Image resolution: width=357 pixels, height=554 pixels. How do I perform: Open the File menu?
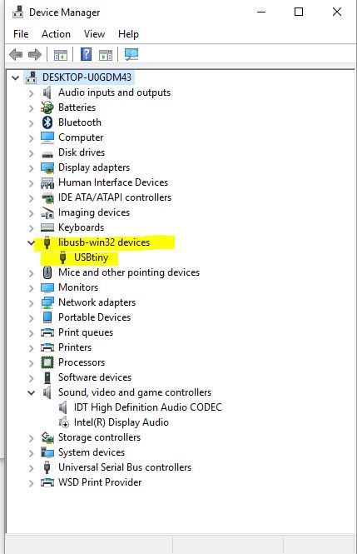pyautogui.click(x=21, y=34)
